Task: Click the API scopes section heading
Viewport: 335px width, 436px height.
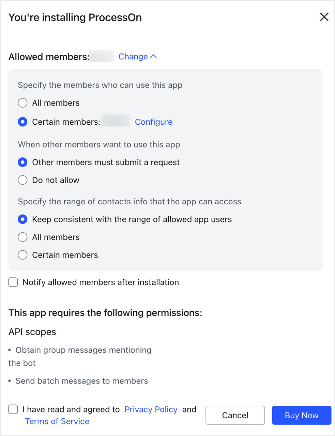Action: coord(32,332)
